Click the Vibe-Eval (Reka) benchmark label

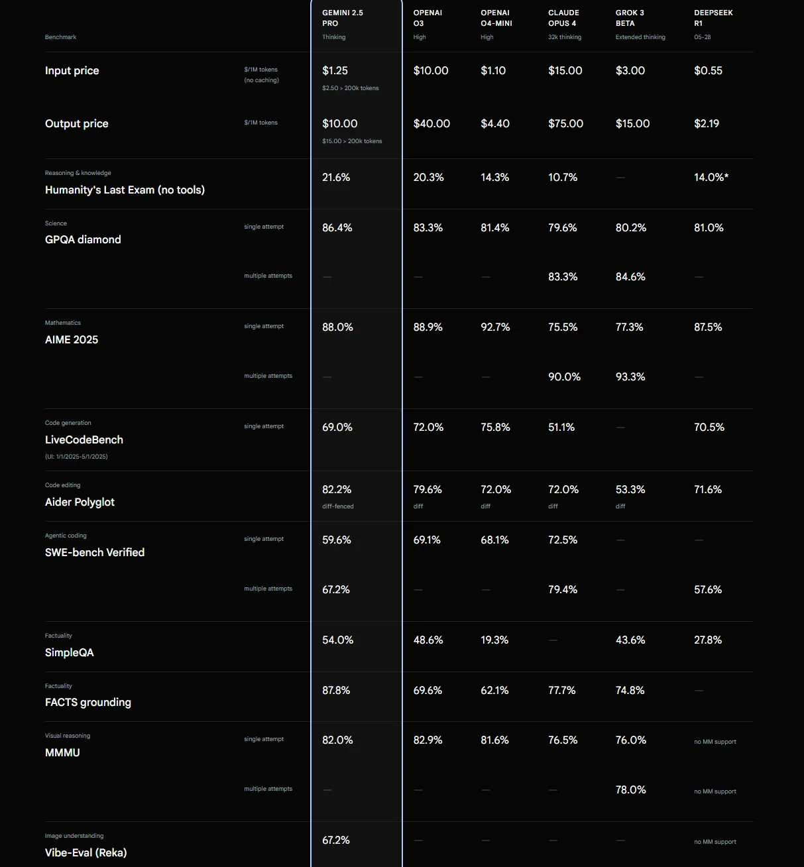click(86, 852)
